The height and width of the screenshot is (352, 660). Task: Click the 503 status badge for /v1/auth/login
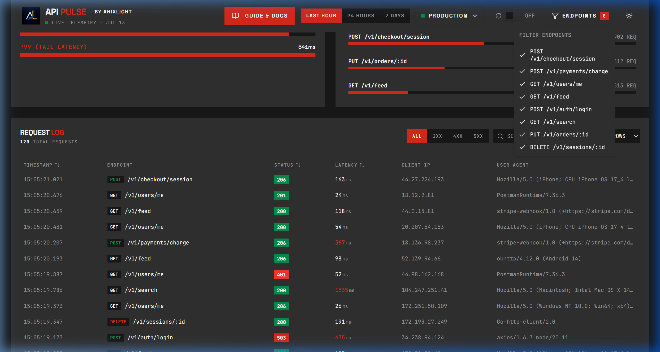click(x=281, y=338)
